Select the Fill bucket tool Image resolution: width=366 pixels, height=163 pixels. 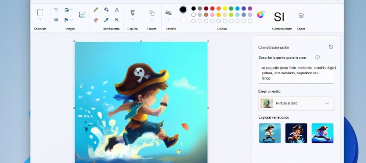(x=106, y=10)
